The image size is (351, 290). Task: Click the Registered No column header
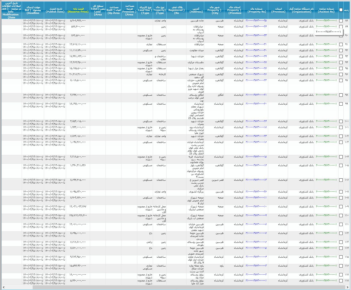click(x=176, y=10)
